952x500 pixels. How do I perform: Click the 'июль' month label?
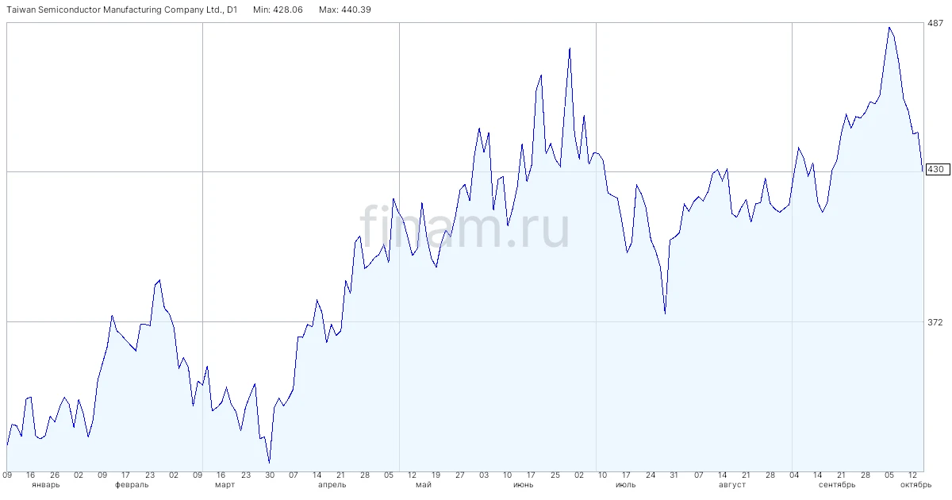(626, 484)
